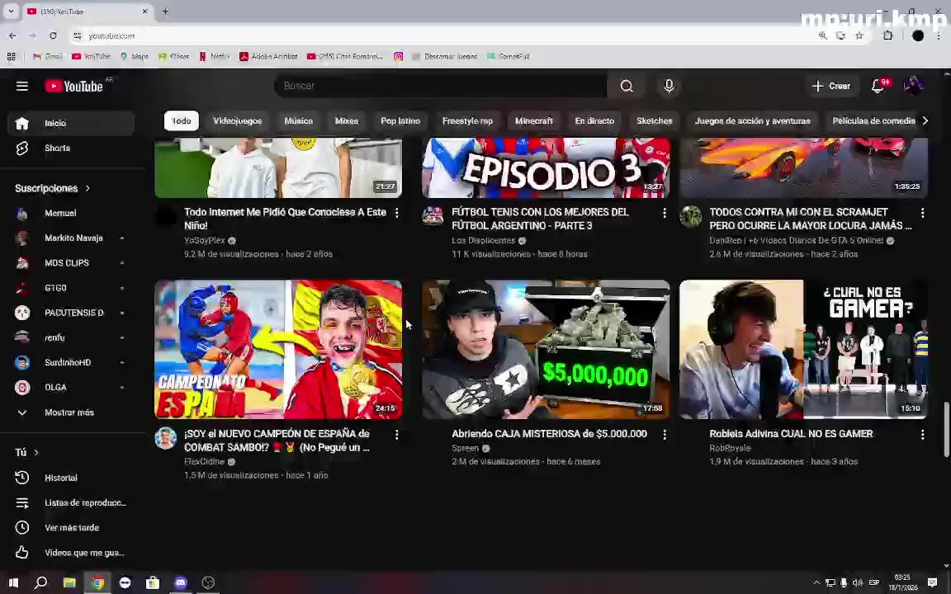Bookmark this page with the star
Viewport: 951px width, 594px height.
(859, 35)
